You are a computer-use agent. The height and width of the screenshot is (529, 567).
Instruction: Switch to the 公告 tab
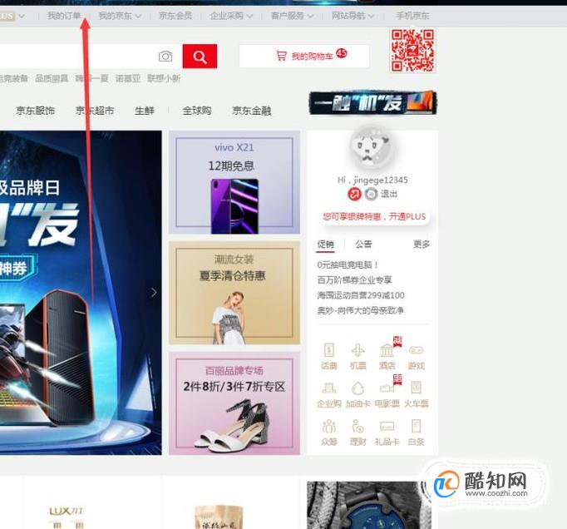pyautogui.click(x=363, y=245)
